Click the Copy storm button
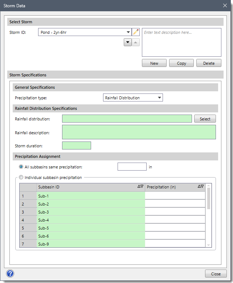 [x=181, y=63]
